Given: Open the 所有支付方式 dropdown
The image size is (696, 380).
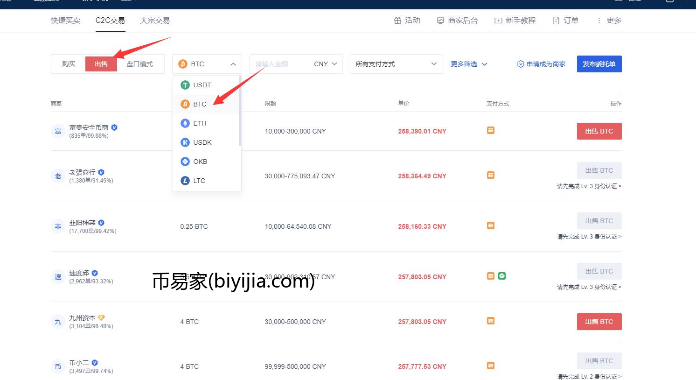Looking at the screenshot, I should pyautogui.click(x=396, y=64).
